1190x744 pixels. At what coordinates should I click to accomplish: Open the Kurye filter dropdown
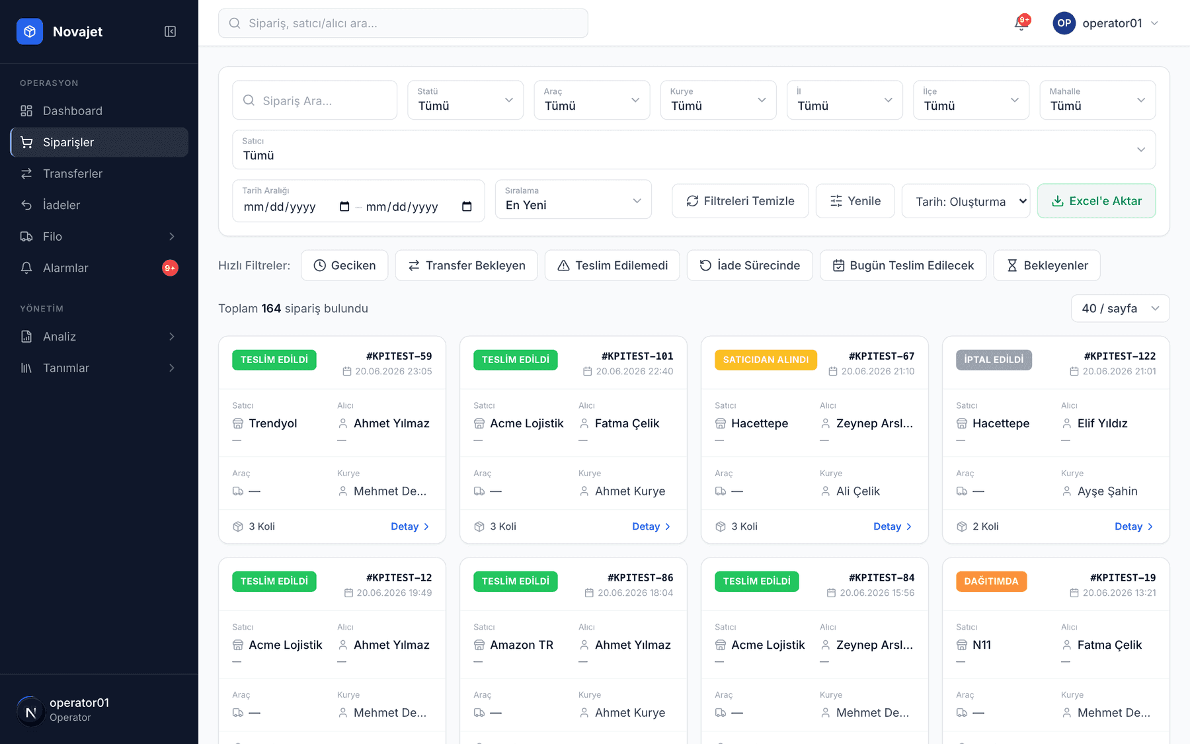(718, 100)
